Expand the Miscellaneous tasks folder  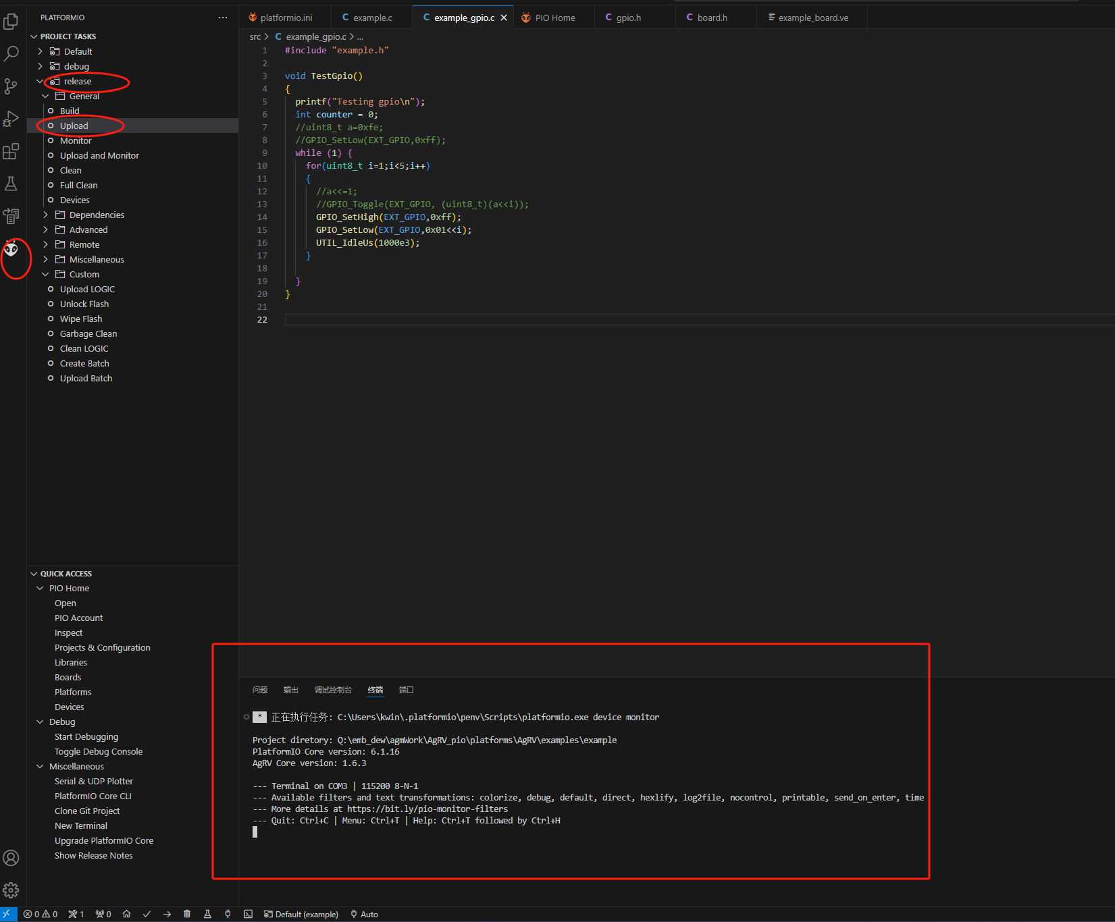[x=45, y=259]
